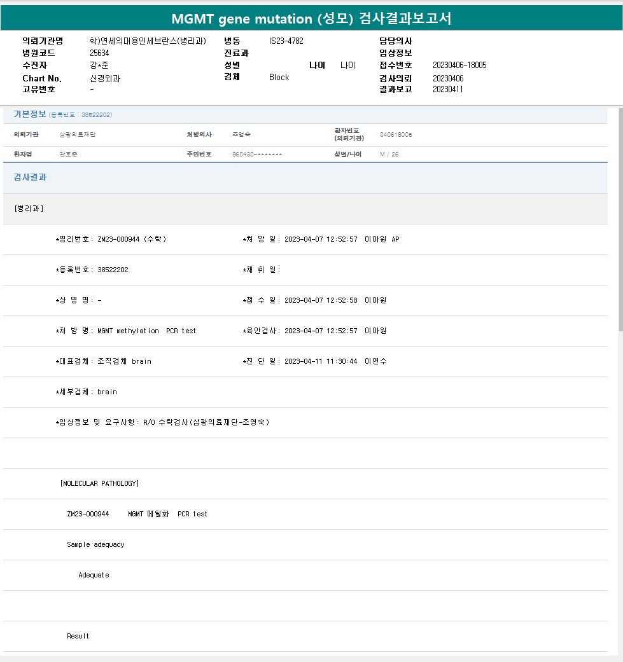Image resolution: width=623 pixels, height=662 pixels.
Task: Click the scrollbar track below the thumb
Action: tap(620, 496)
